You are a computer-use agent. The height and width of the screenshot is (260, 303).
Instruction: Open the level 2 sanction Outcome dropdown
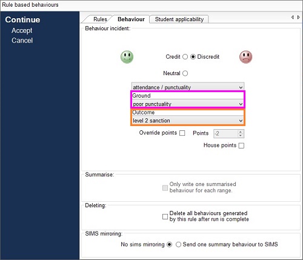188,121
